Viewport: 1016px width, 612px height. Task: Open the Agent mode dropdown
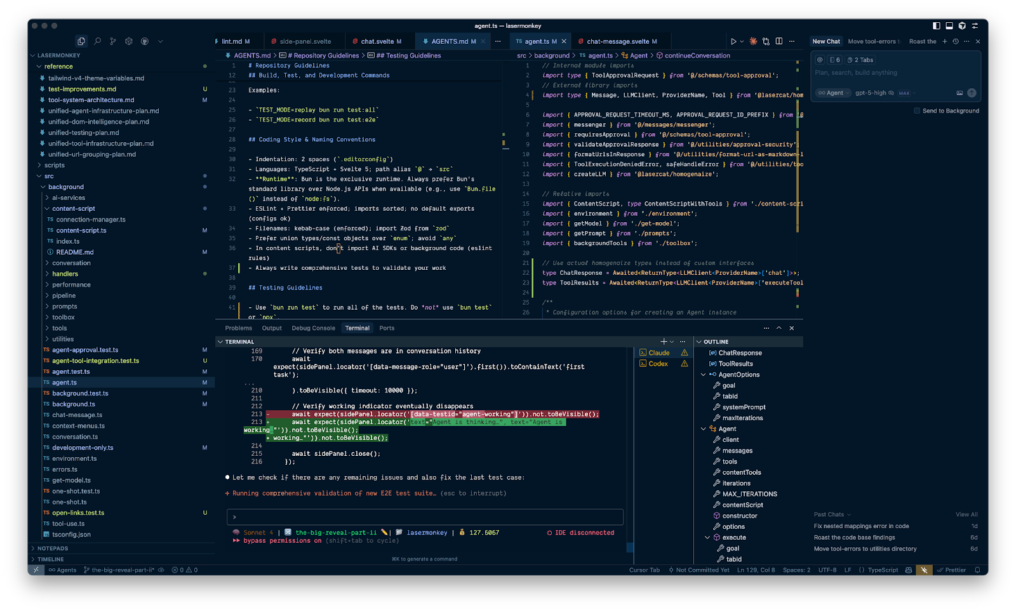834,93
